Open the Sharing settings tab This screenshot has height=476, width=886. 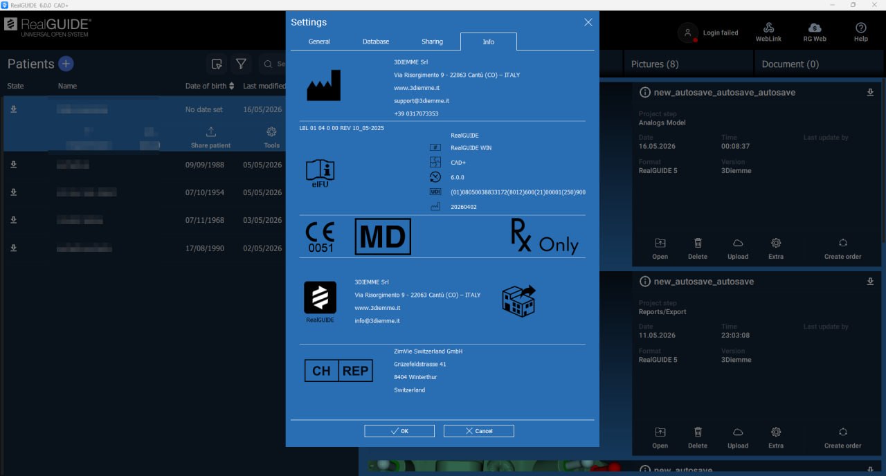[x=432, y=42]
